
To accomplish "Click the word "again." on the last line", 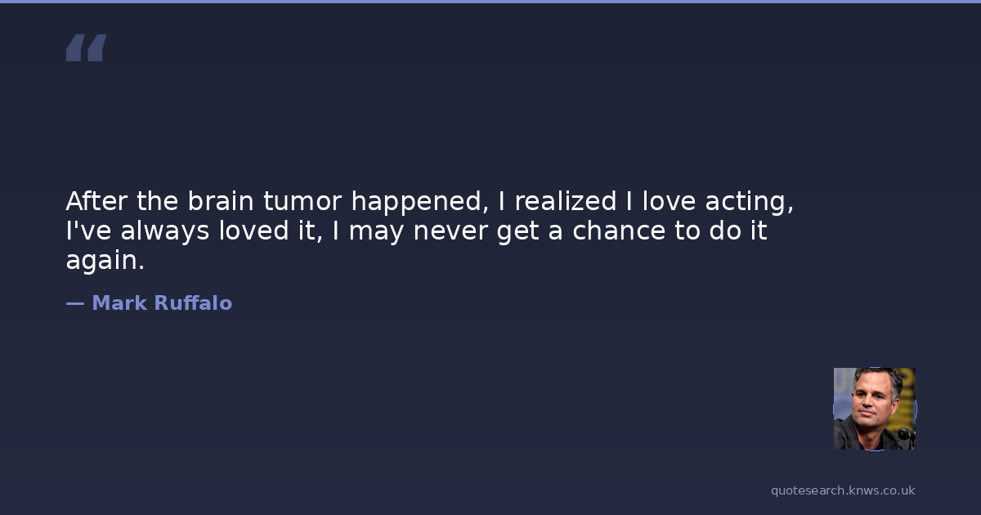I will tap(105, 262).
